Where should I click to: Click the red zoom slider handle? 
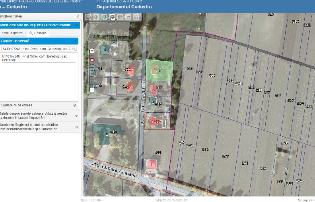click(x=92, y=60)
